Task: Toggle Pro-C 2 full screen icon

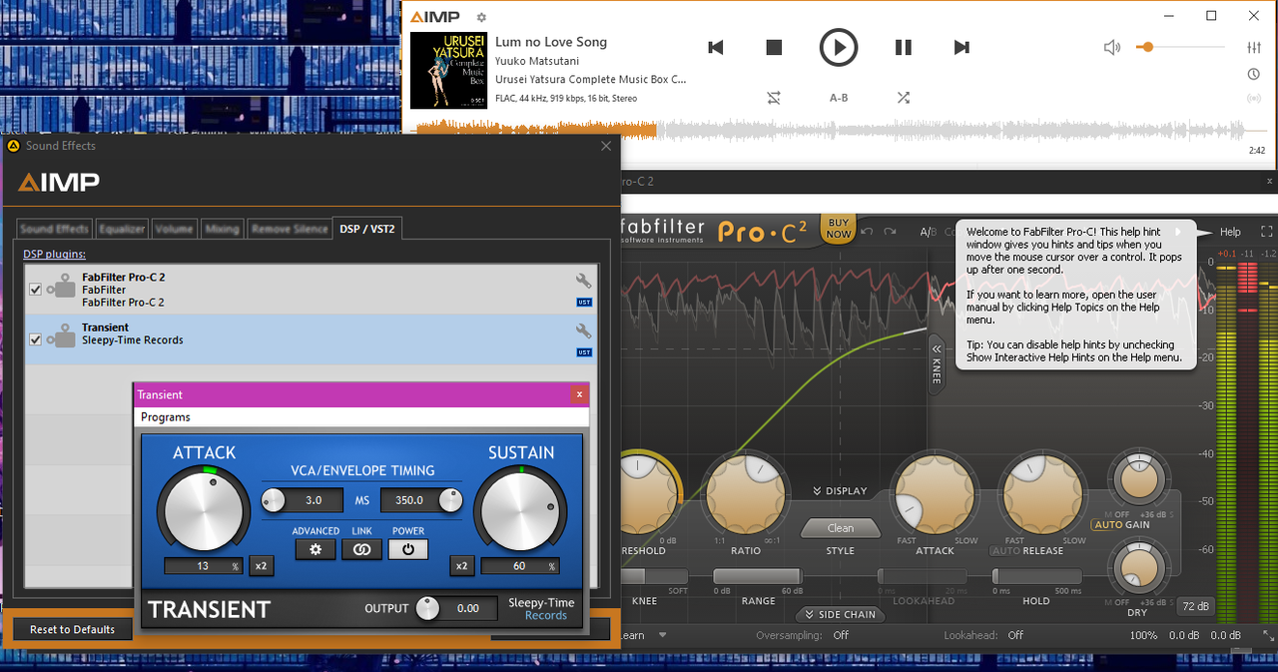Action: [x=1266, y=232]
